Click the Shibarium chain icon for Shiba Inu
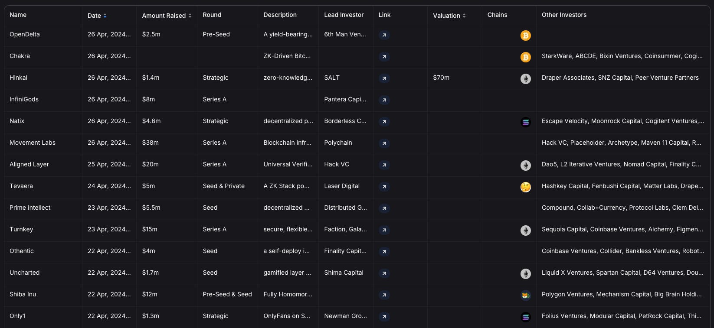Image resolution: width=714 pixels, height=328 pixels. (526, 296)
